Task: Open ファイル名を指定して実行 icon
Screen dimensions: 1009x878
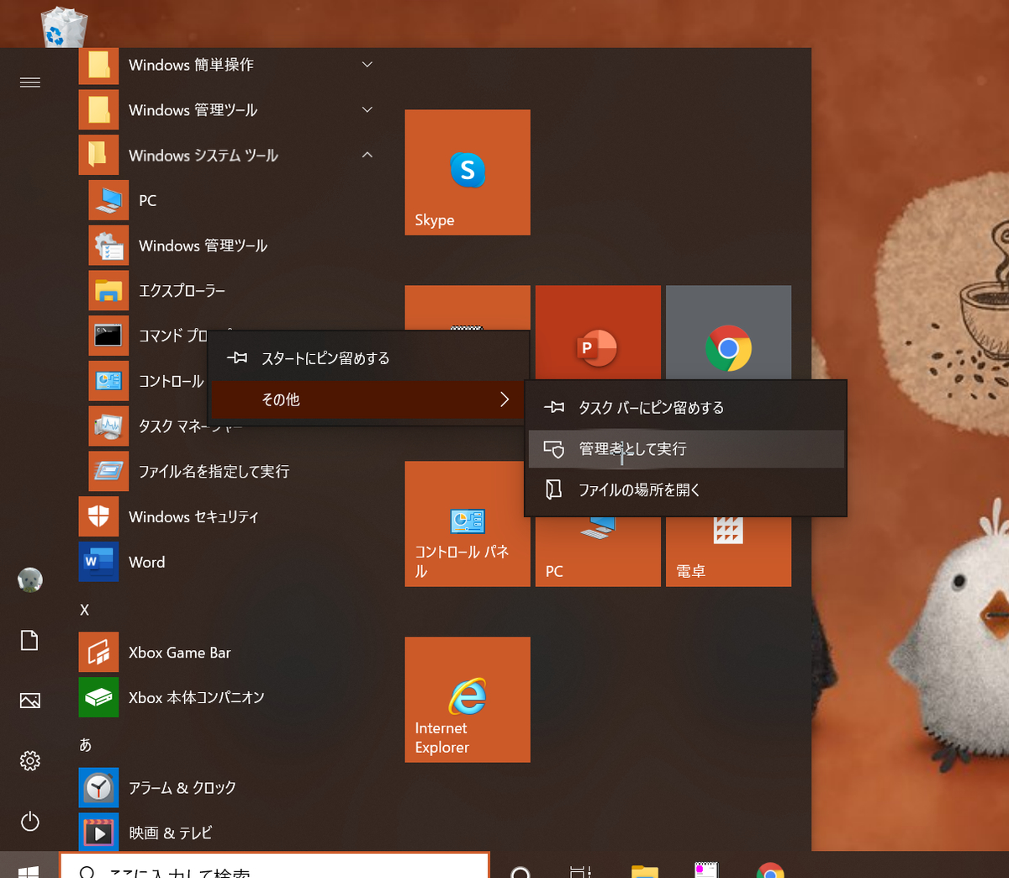Action: (x=108, y=471)
